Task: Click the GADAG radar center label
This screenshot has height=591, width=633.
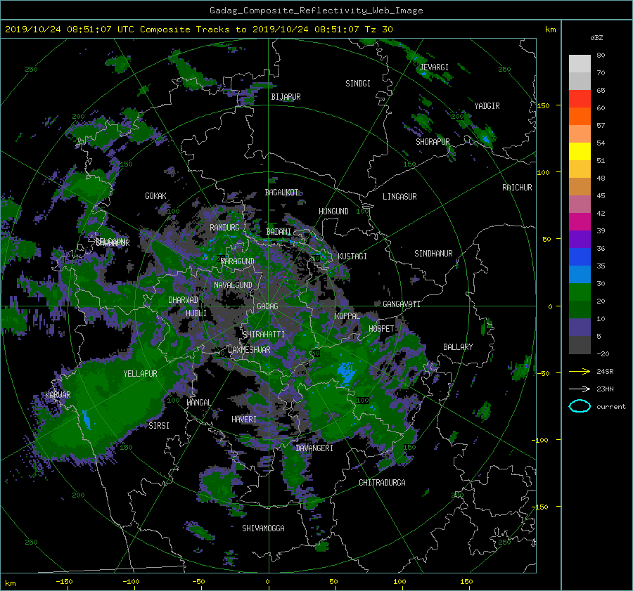Action: 267,306
